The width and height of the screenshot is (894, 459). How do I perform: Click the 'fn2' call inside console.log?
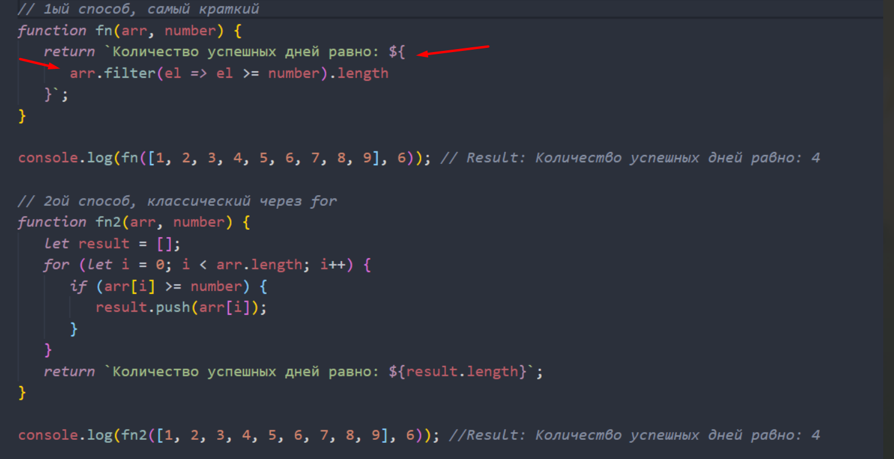pos(135,435)
